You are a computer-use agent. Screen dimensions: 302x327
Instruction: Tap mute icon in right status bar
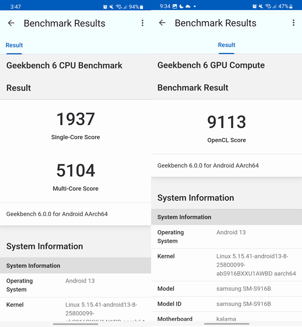click(x=261, y=7)
